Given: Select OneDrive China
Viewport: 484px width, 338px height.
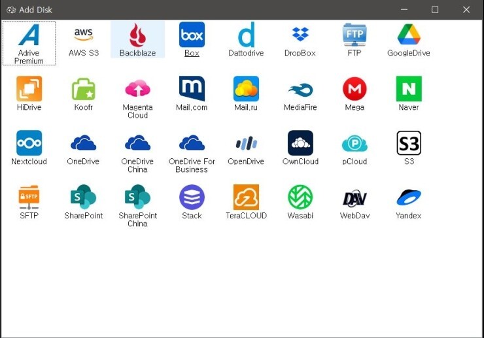Looking at the screenshot, I should coord(137,143).
